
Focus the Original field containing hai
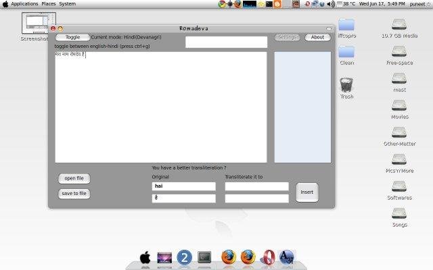(x=183, y=186)
